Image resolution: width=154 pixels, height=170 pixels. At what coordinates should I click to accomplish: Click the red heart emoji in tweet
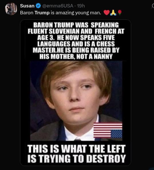pyautogui.click(x=106, y=13)
